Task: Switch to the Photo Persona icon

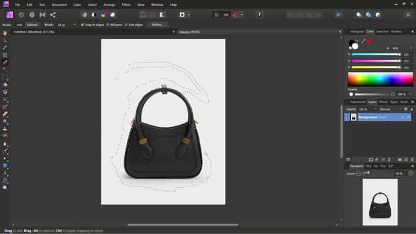Action: coord(10,14)
